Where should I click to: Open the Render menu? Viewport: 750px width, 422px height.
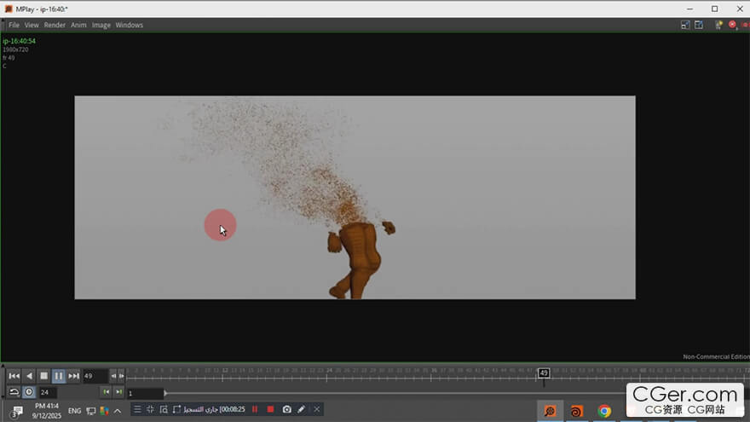tap(55, 26)
